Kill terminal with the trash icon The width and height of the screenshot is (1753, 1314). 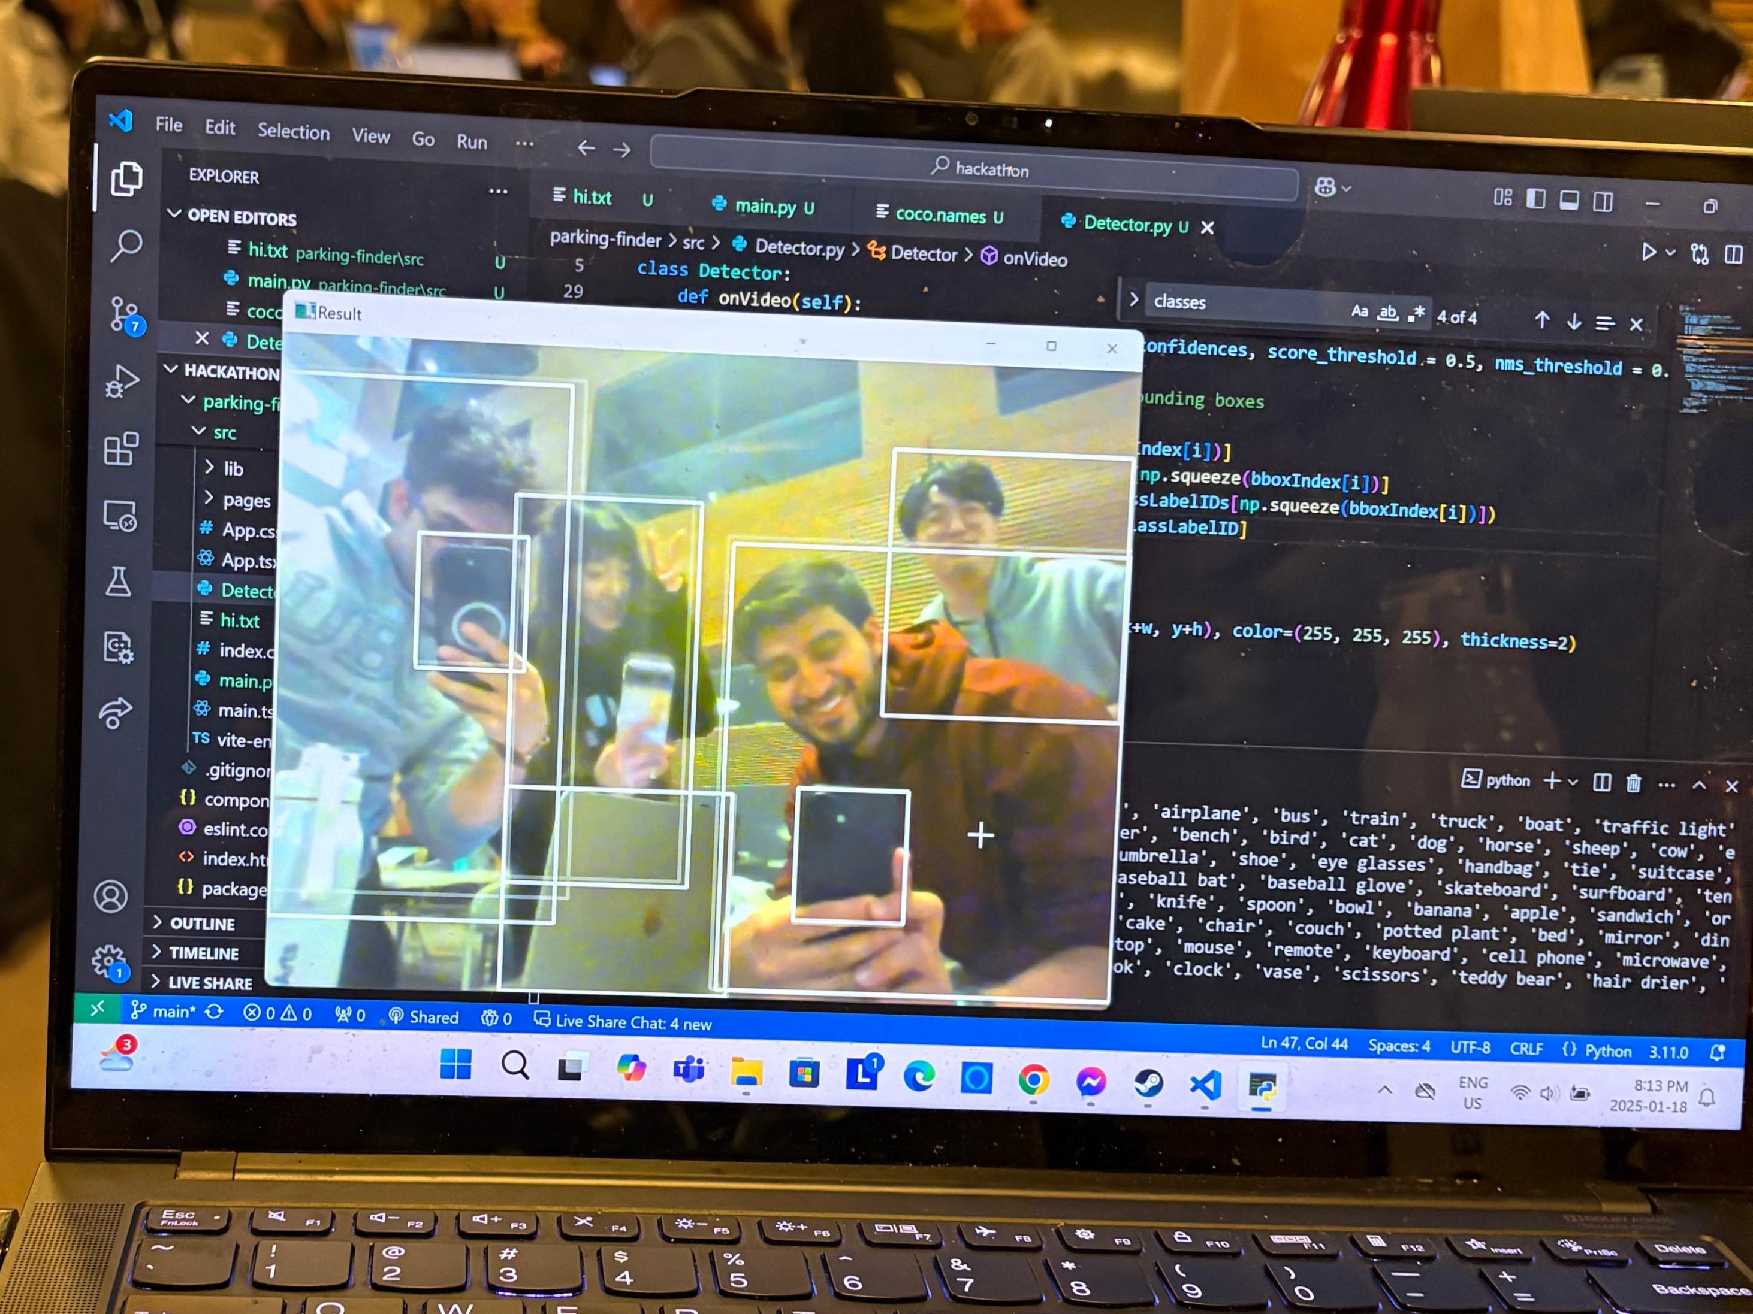coord(1633,783)
